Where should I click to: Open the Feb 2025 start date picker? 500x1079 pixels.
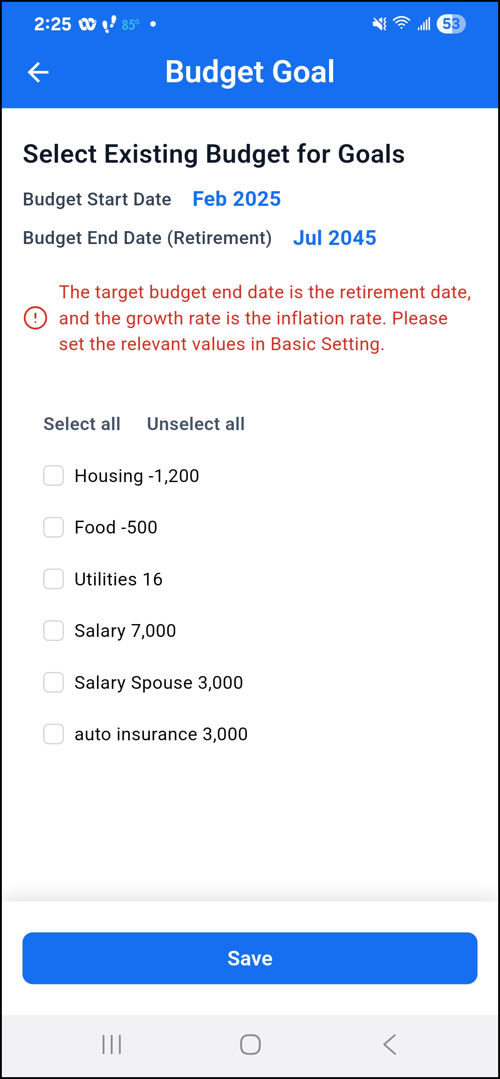coord(237,199)
